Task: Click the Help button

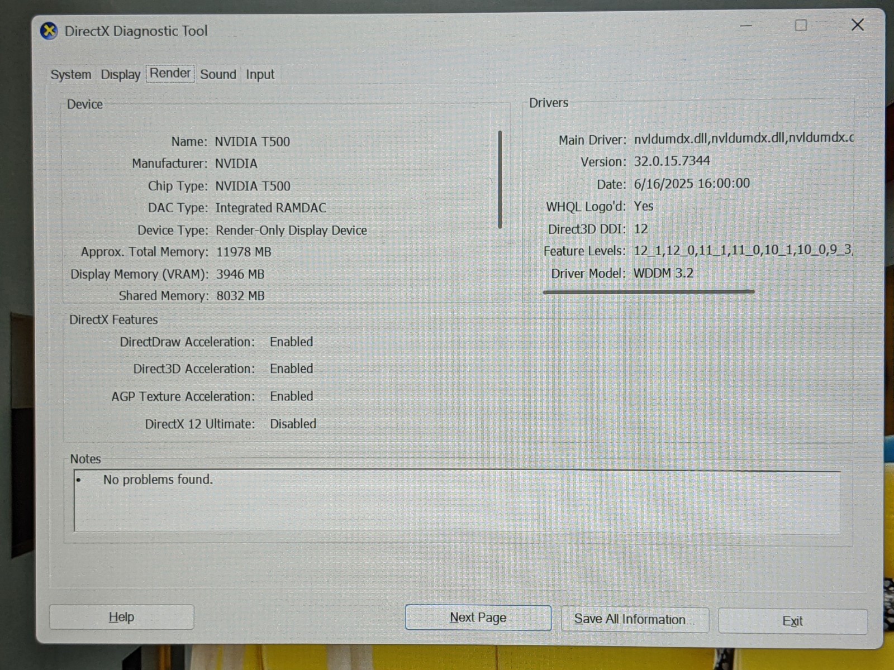Action: pyautogui.click(x=121, y=617)
